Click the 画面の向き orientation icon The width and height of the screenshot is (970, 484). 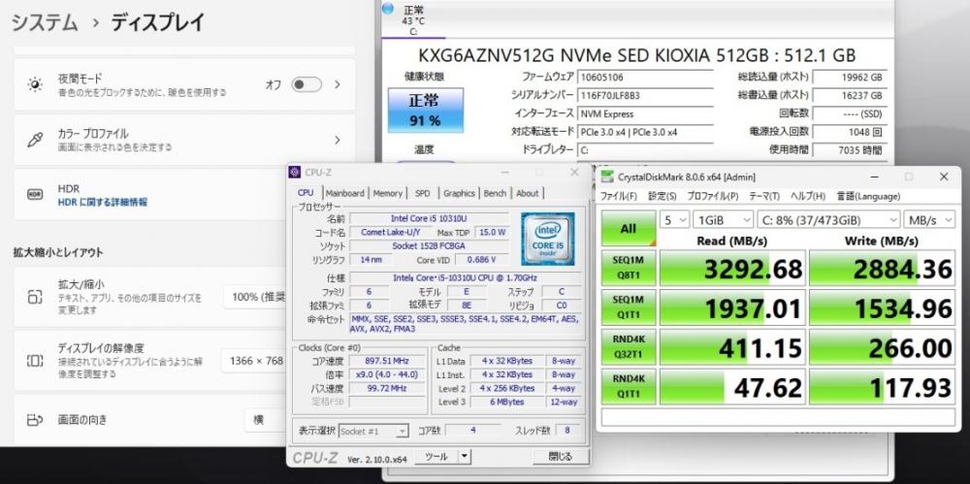[35, 420]
